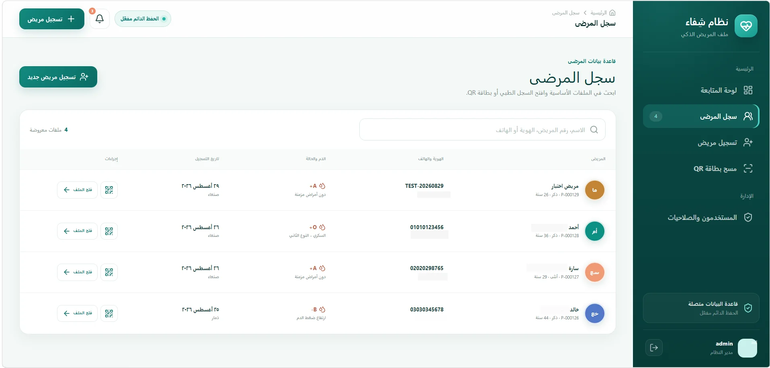Click the Shifa system heart logo
770x368 pixels.
point(746,26)
